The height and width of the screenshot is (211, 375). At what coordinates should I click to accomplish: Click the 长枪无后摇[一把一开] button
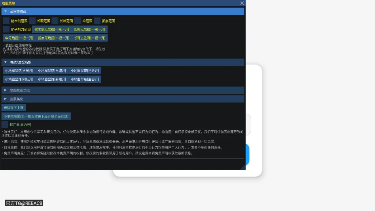point(89,29)
